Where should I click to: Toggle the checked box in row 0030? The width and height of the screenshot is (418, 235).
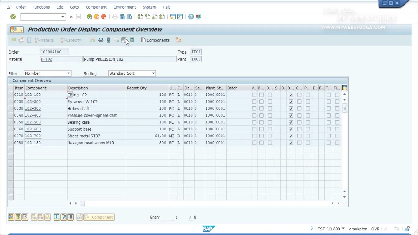click(x=291, y=109)
